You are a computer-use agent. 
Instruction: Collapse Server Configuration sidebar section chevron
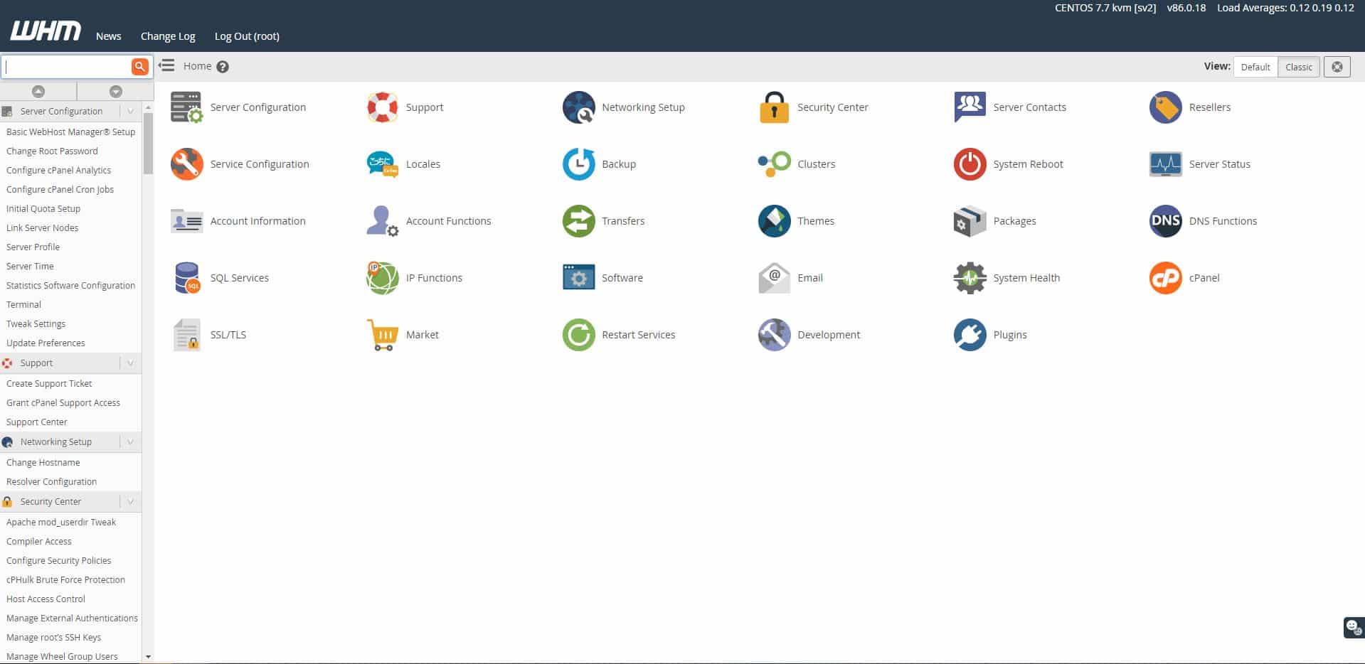130,111
